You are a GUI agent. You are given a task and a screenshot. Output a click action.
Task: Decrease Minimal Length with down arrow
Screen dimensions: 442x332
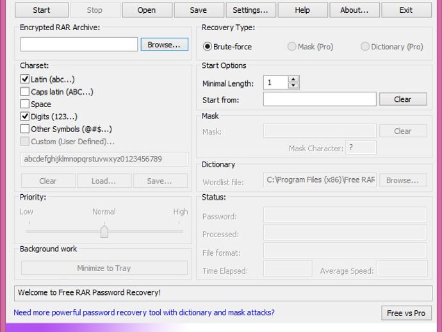click(293, 85)
